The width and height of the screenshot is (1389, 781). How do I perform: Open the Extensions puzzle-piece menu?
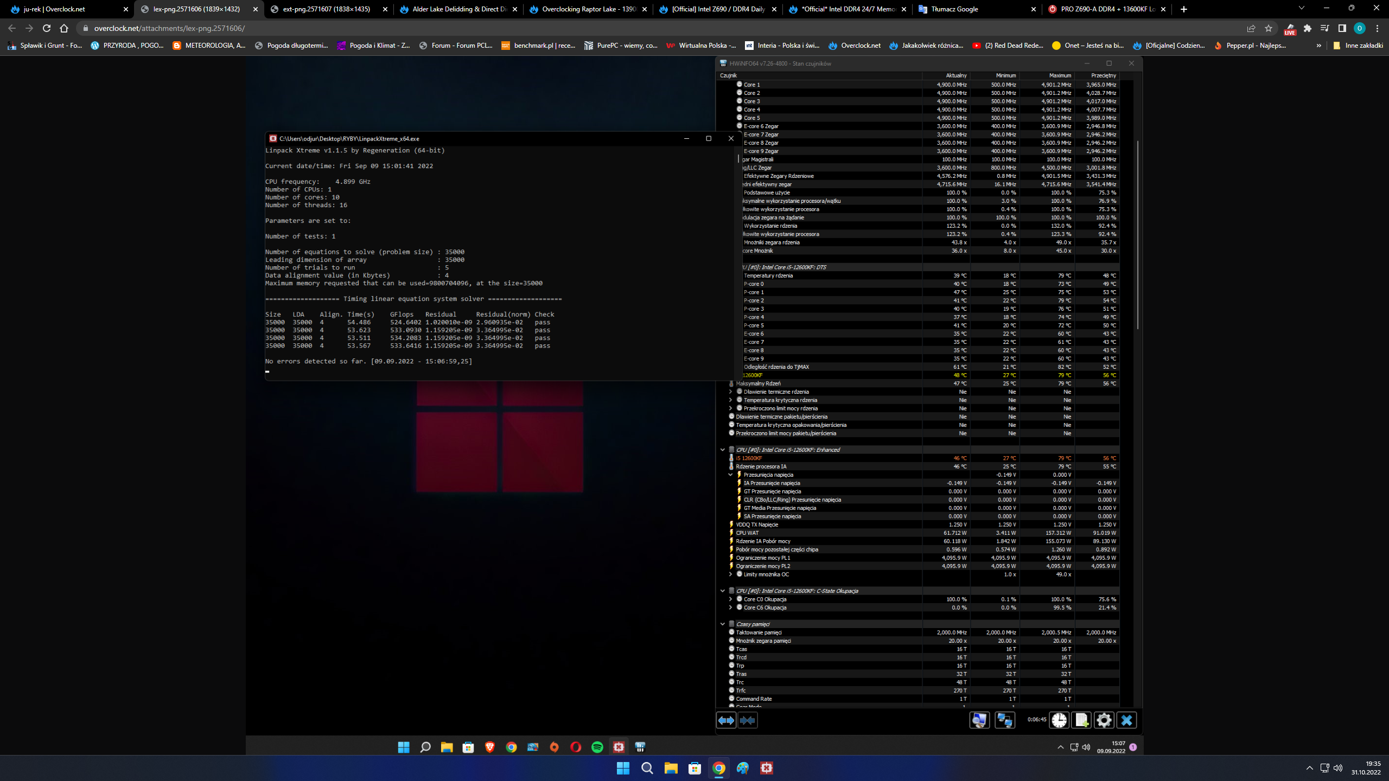click(1308, 28)
